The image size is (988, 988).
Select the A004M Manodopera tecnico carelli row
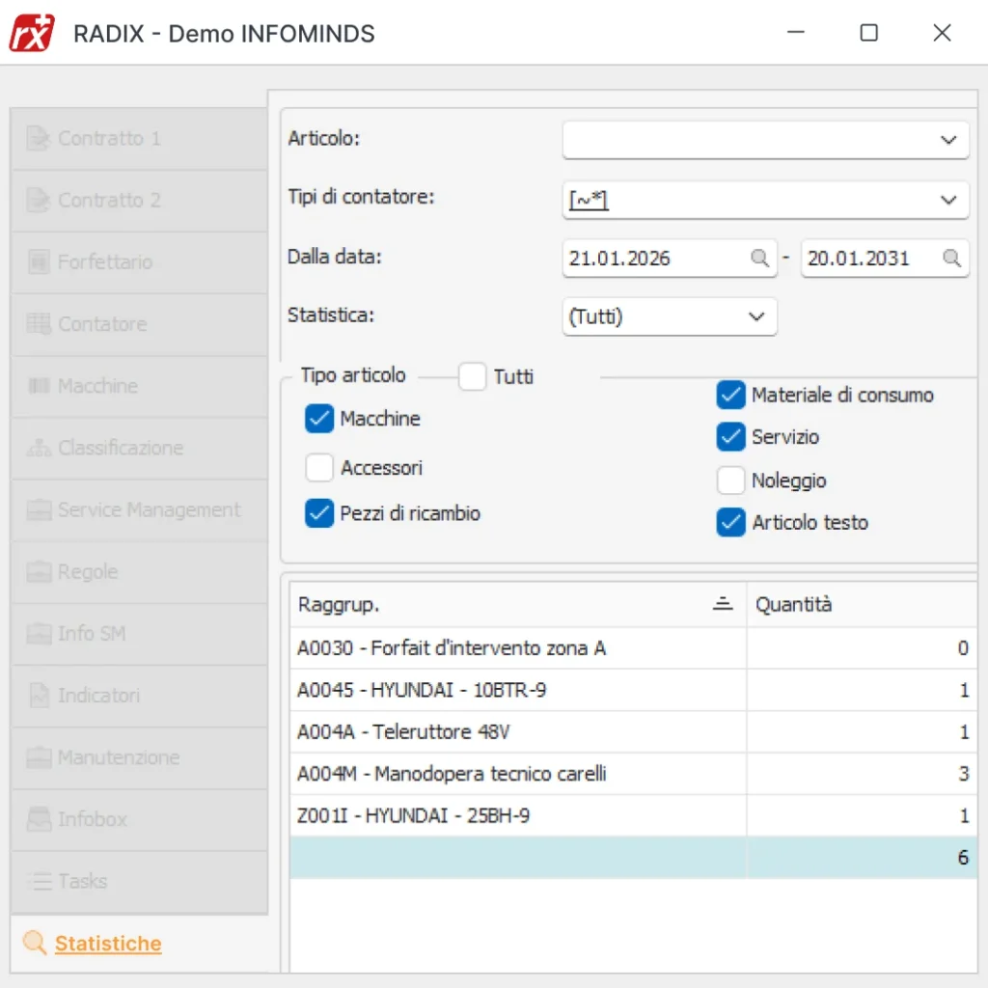pyautogui.click(x=452, y=774)
